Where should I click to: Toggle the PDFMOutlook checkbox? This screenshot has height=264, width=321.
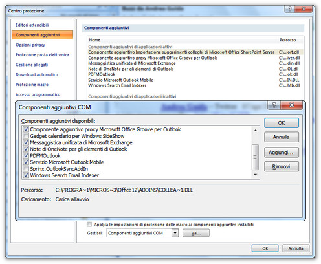(x=26, y=155)
